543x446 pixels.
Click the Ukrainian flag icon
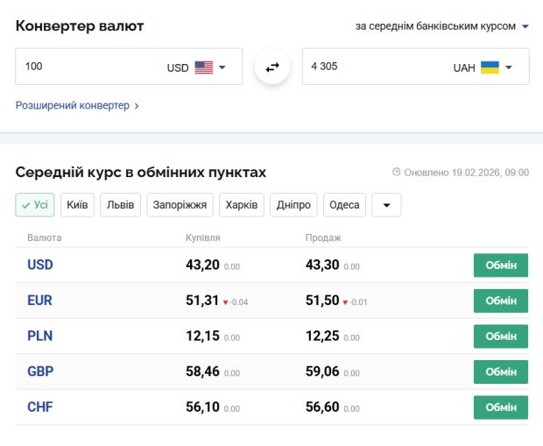pyautogui.click(x=490, y=67)
